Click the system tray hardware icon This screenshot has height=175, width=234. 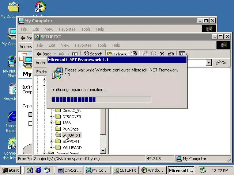(x=203, y=170)
